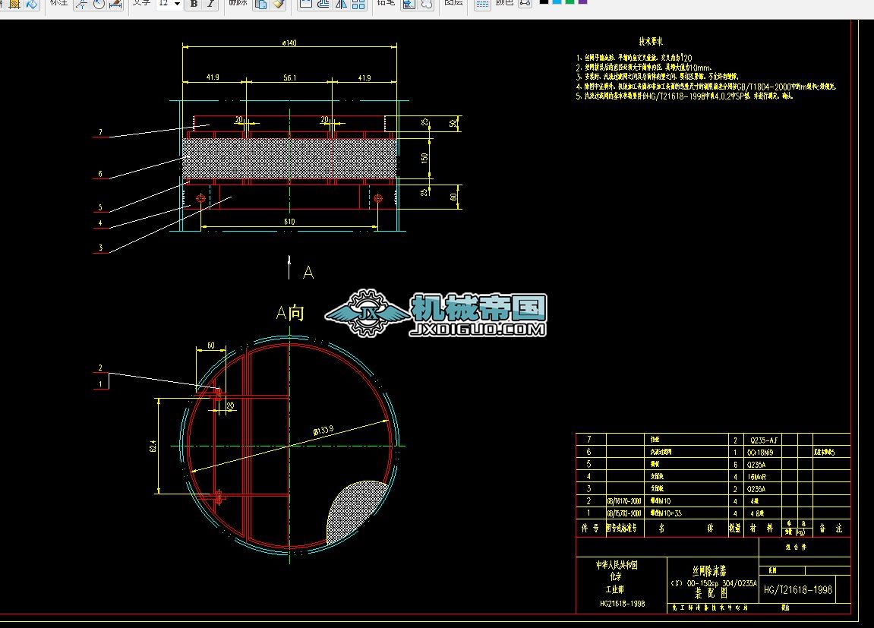
Task: Select the GB/T5782-2000 standard cell
Action: [624, 514]
